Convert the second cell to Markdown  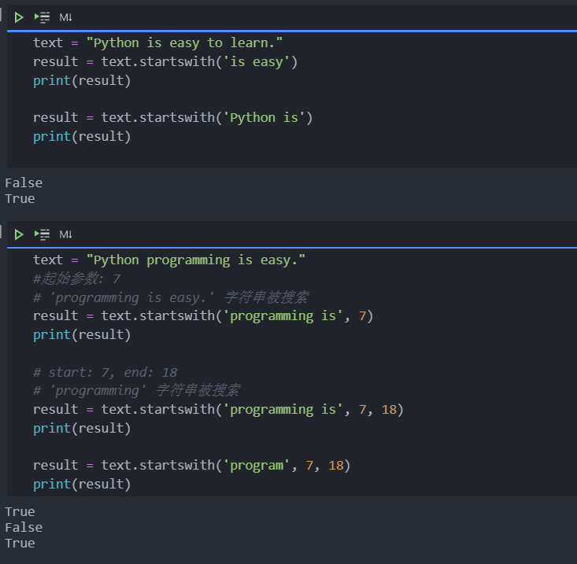[66, 234]
